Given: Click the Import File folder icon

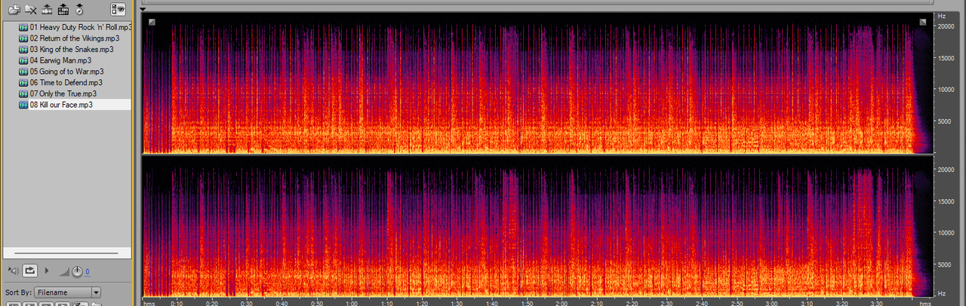Looking at the screenshot, I should point(13,10).
